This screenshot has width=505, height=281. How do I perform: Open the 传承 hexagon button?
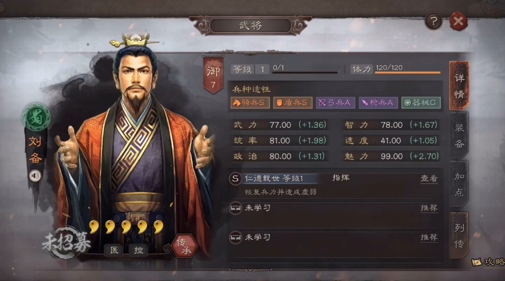[186, 246]
